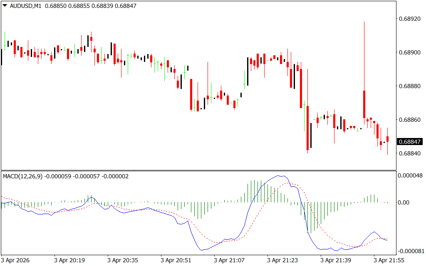Click the 0.00 MACD zero level label
This screenshot has height=266, width=426.
[404, 202]
